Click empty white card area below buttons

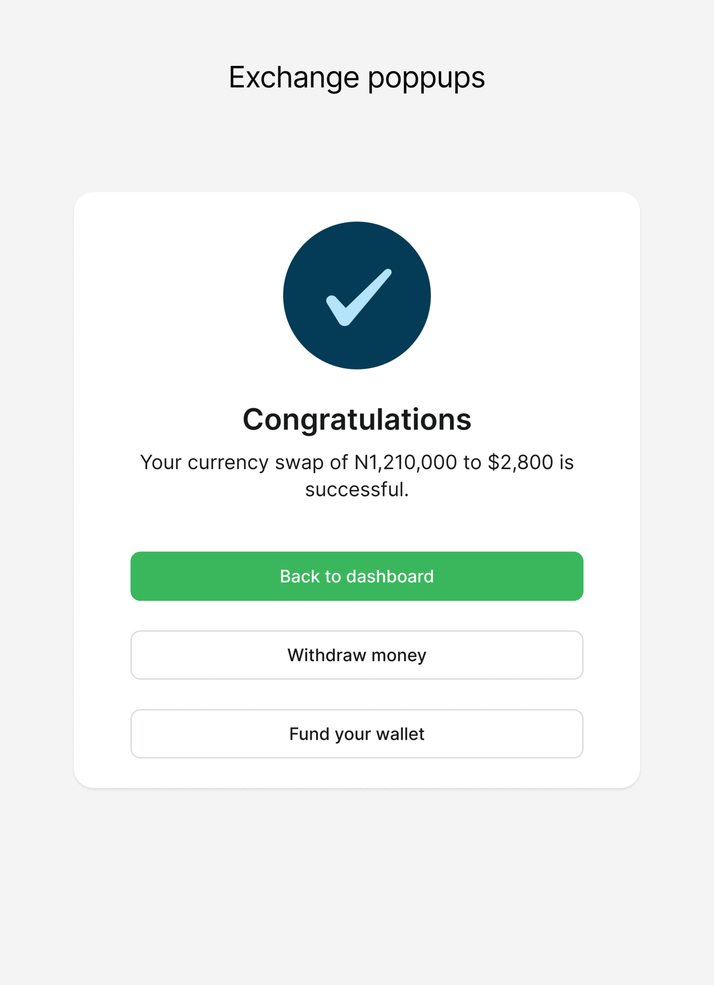(x=356, y=773)
